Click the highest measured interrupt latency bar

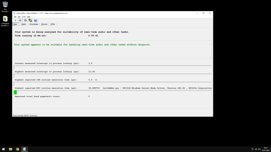(x=112, y=76)
